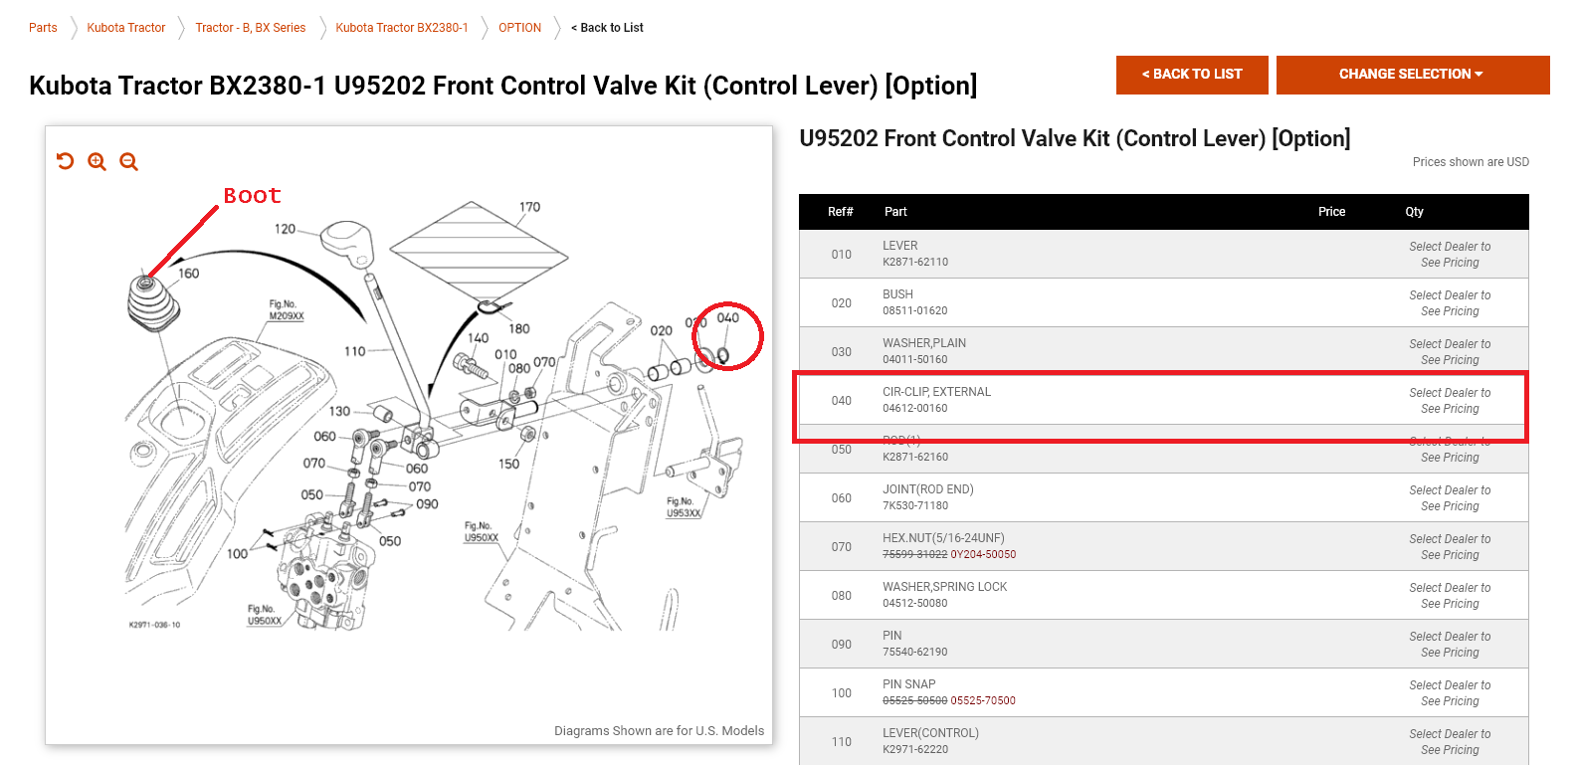Click the 170 triangle callout in diagram
1576x765 pixels.
pyautogui.click(x=529, y=207)
